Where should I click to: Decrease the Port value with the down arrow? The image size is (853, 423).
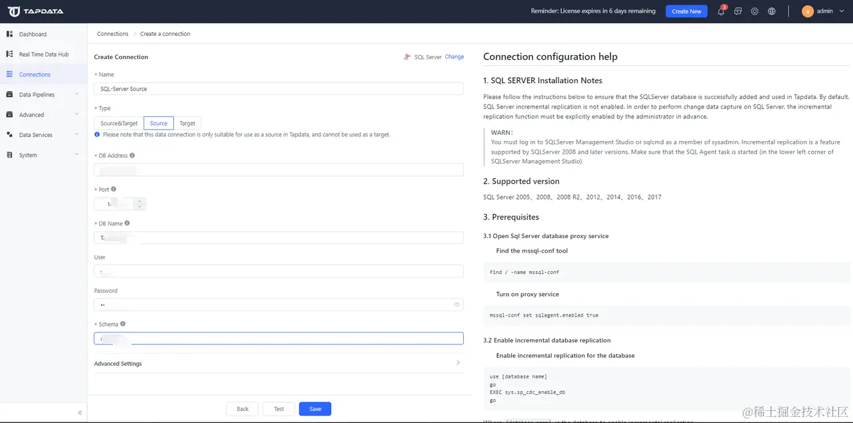[140, 207]
